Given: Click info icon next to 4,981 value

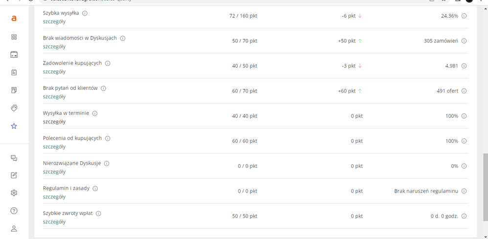Looking at the screenshot, I should [x=464, y=66].
